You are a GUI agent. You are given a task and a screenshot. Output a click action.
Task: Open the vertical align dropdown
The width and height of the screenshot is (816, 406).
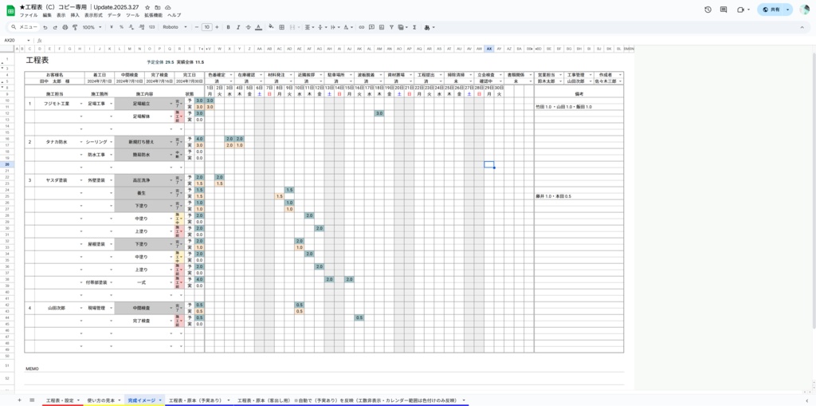pos(322,27)
